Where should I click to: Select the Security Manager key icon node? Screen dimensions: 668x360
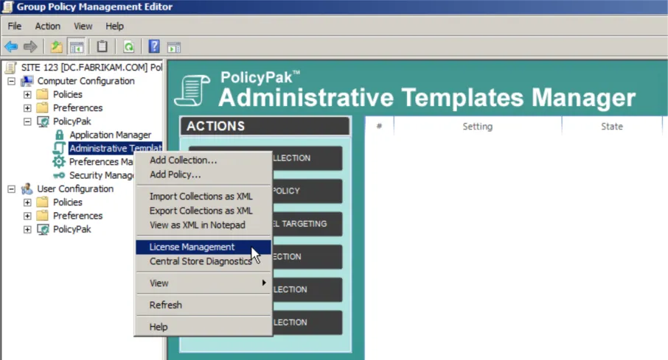pos(59,175)
